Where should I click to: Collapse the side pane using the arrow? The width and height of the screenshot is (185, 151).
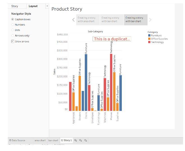[x=47, y=6]
